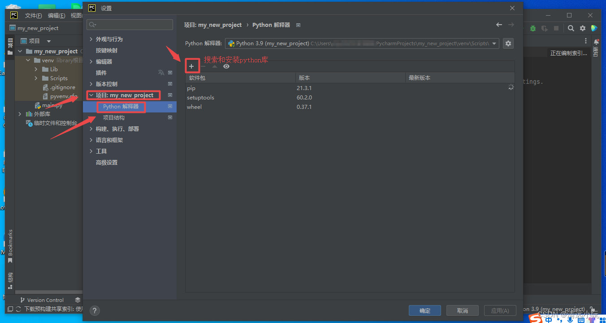Image resolution: width=606 pixels, height=323 pixels.
Task: Open the PyCharm toolbar settings gear
Action: (x=583, y=28)
